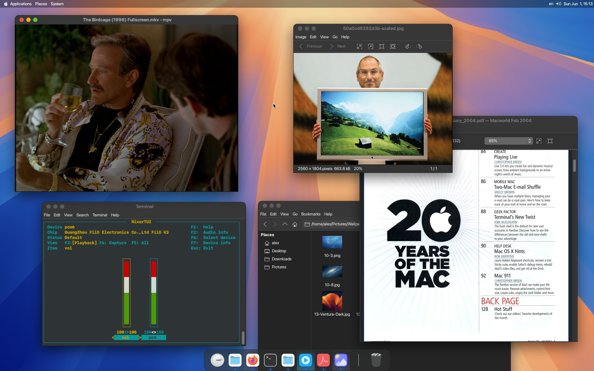The width and height of the screenshot is (594, 371).
Task: Open Go menu in file manager
Action: 295,214
